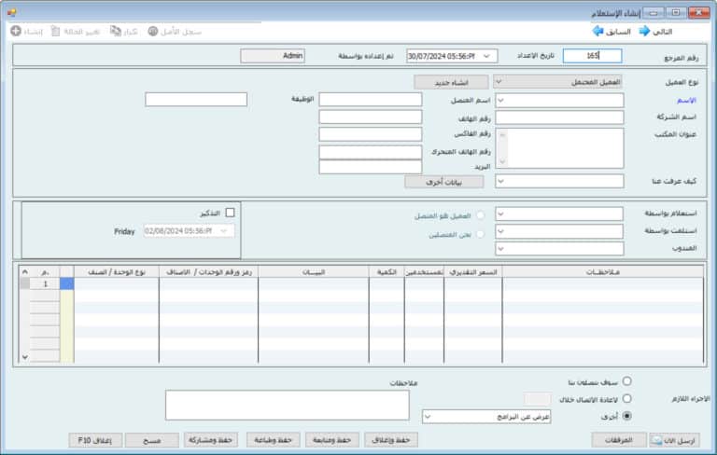Select the Other (أخرى) radio button

[626, 416]
